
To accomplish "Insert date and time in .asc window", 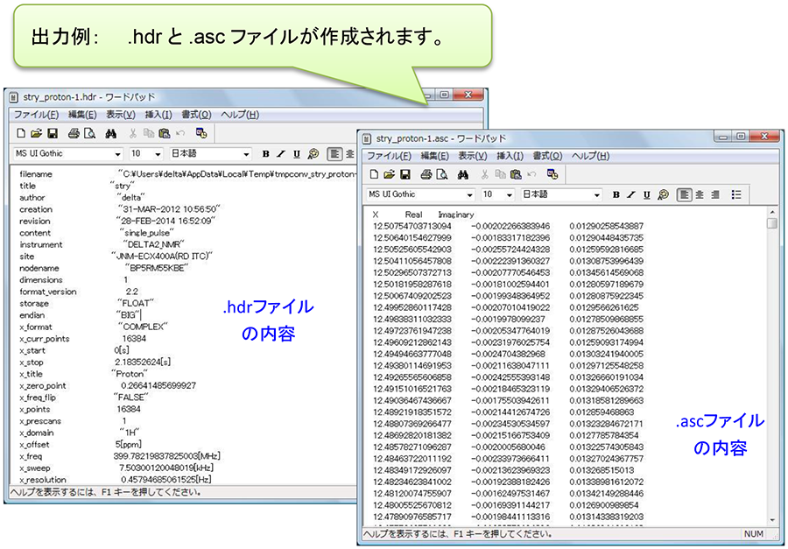I will pyautogui.click(x=552, y=174).
